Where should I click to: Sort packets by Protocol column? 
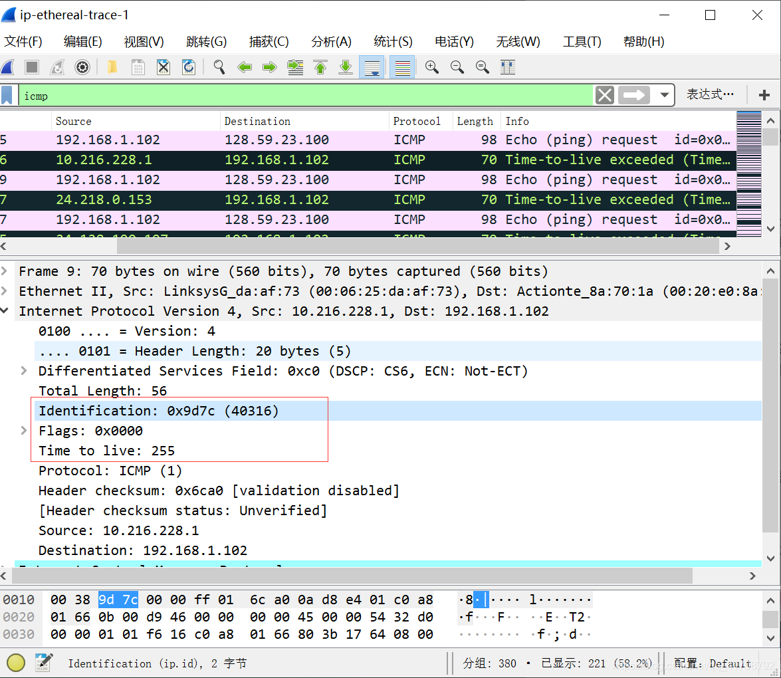(x=420, y=121)
